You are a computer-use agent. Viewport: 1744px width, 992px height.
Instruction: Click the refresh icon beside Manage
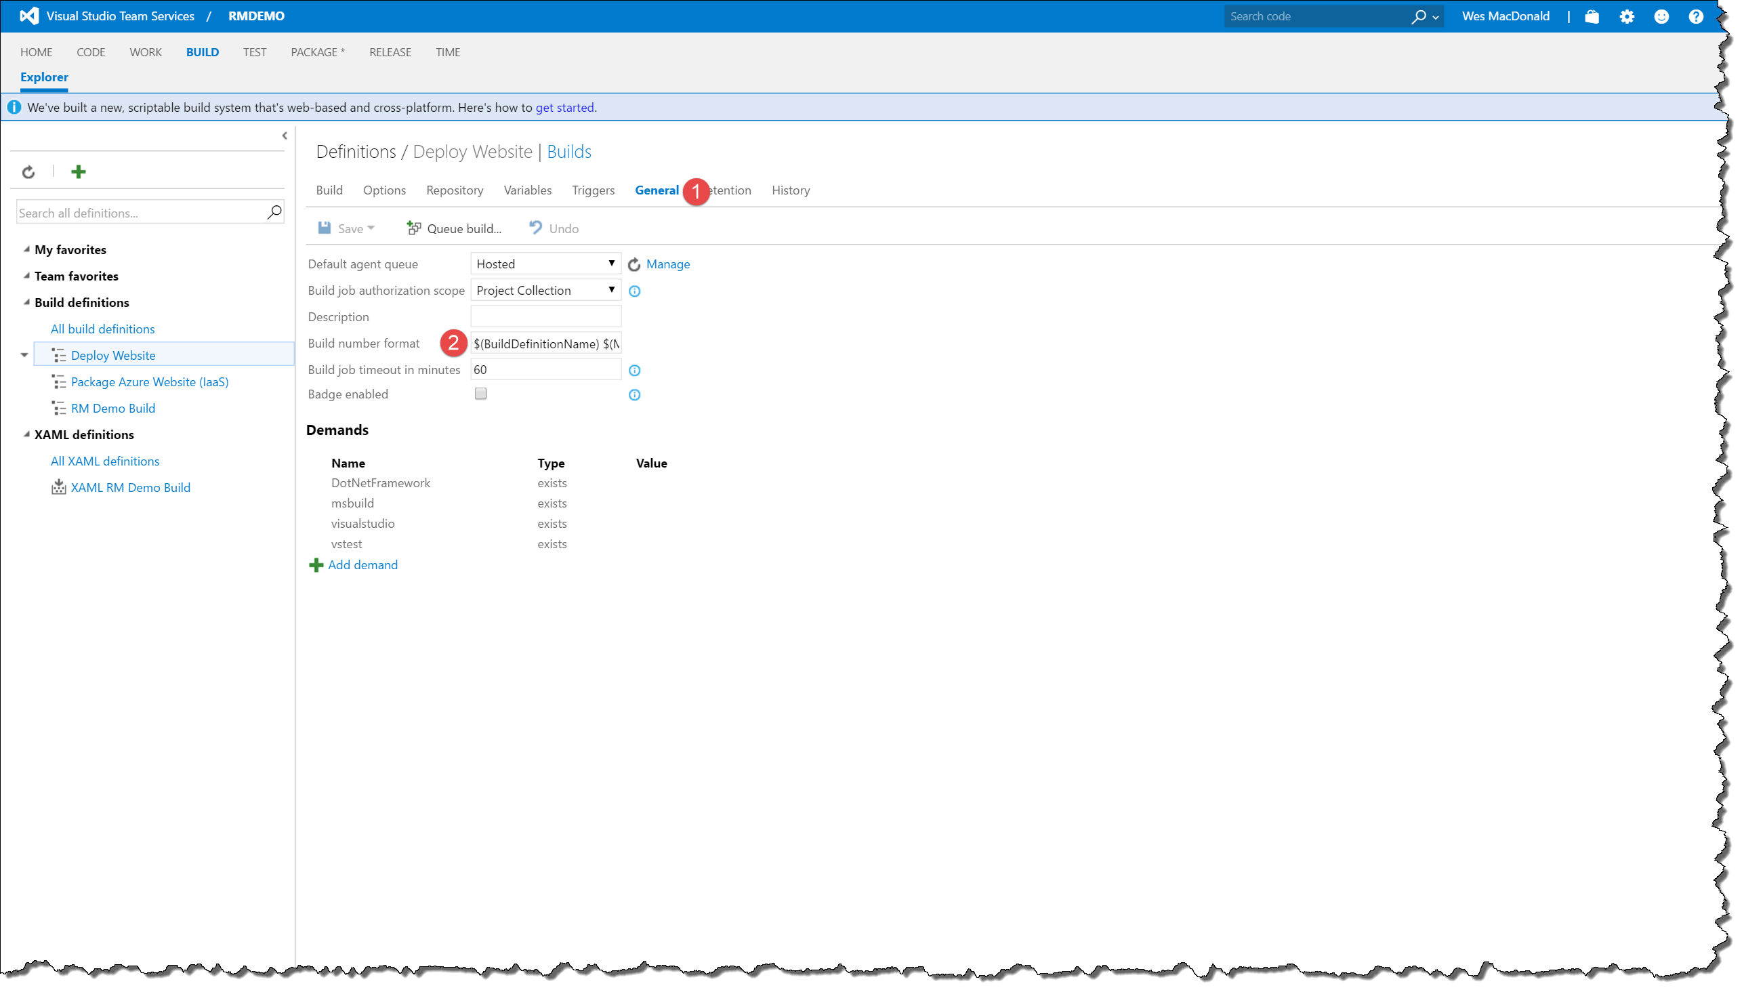[x=634, y=264]
